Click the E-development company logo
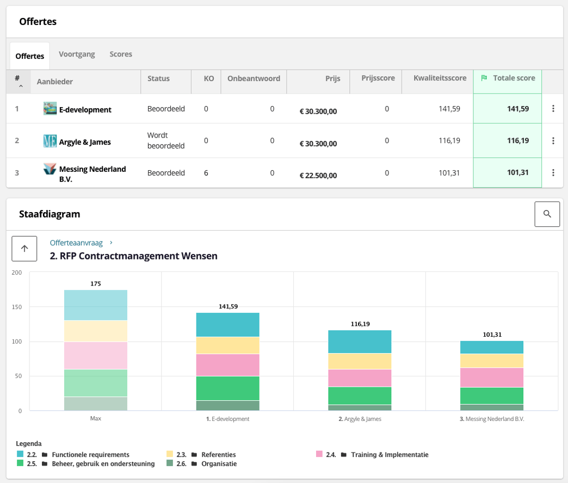The height and width of the screenshot is (483, 568). [50, 109]
